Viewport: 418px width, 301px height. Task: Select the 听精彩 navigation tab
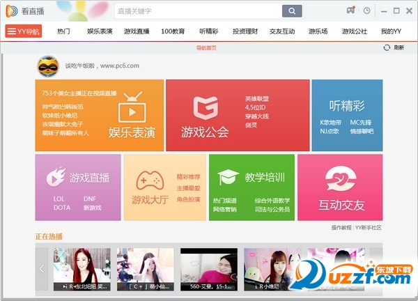pos(209,31)
